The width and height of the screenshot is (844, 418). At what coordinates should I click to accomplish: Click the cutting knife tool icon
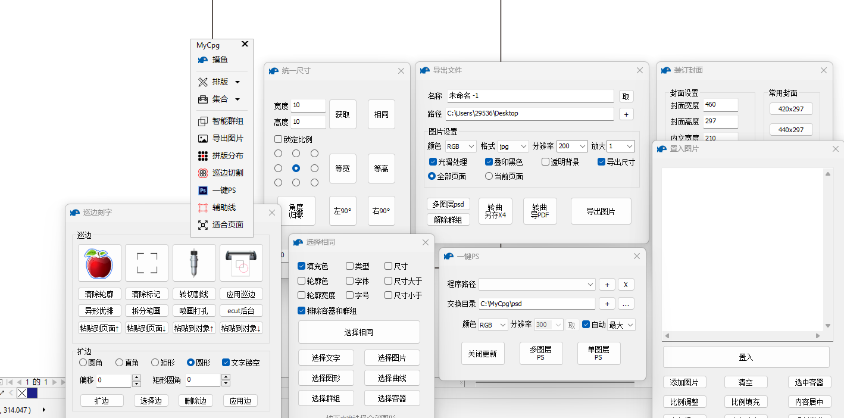click(194, 263)
